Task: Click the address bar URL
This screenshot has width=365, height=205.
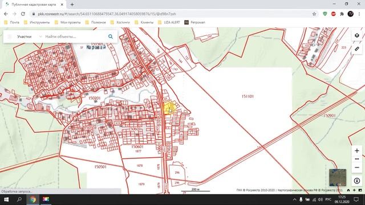Action: click(x=107, y=14)
